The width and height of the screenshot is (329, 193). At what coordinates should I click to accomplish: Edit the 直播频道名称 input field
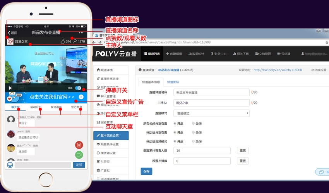[211, 92]
